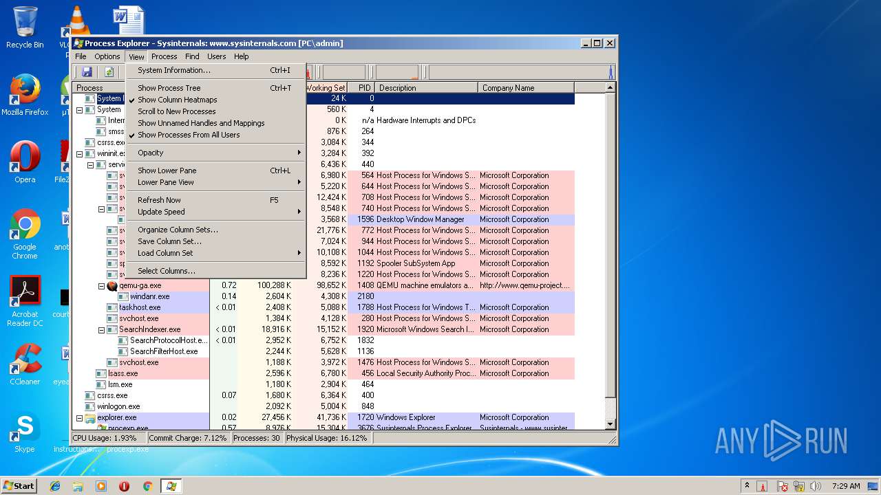Open Google Chrome desktop shortcut
Screen dimensions: 881x495
[25, 234]
